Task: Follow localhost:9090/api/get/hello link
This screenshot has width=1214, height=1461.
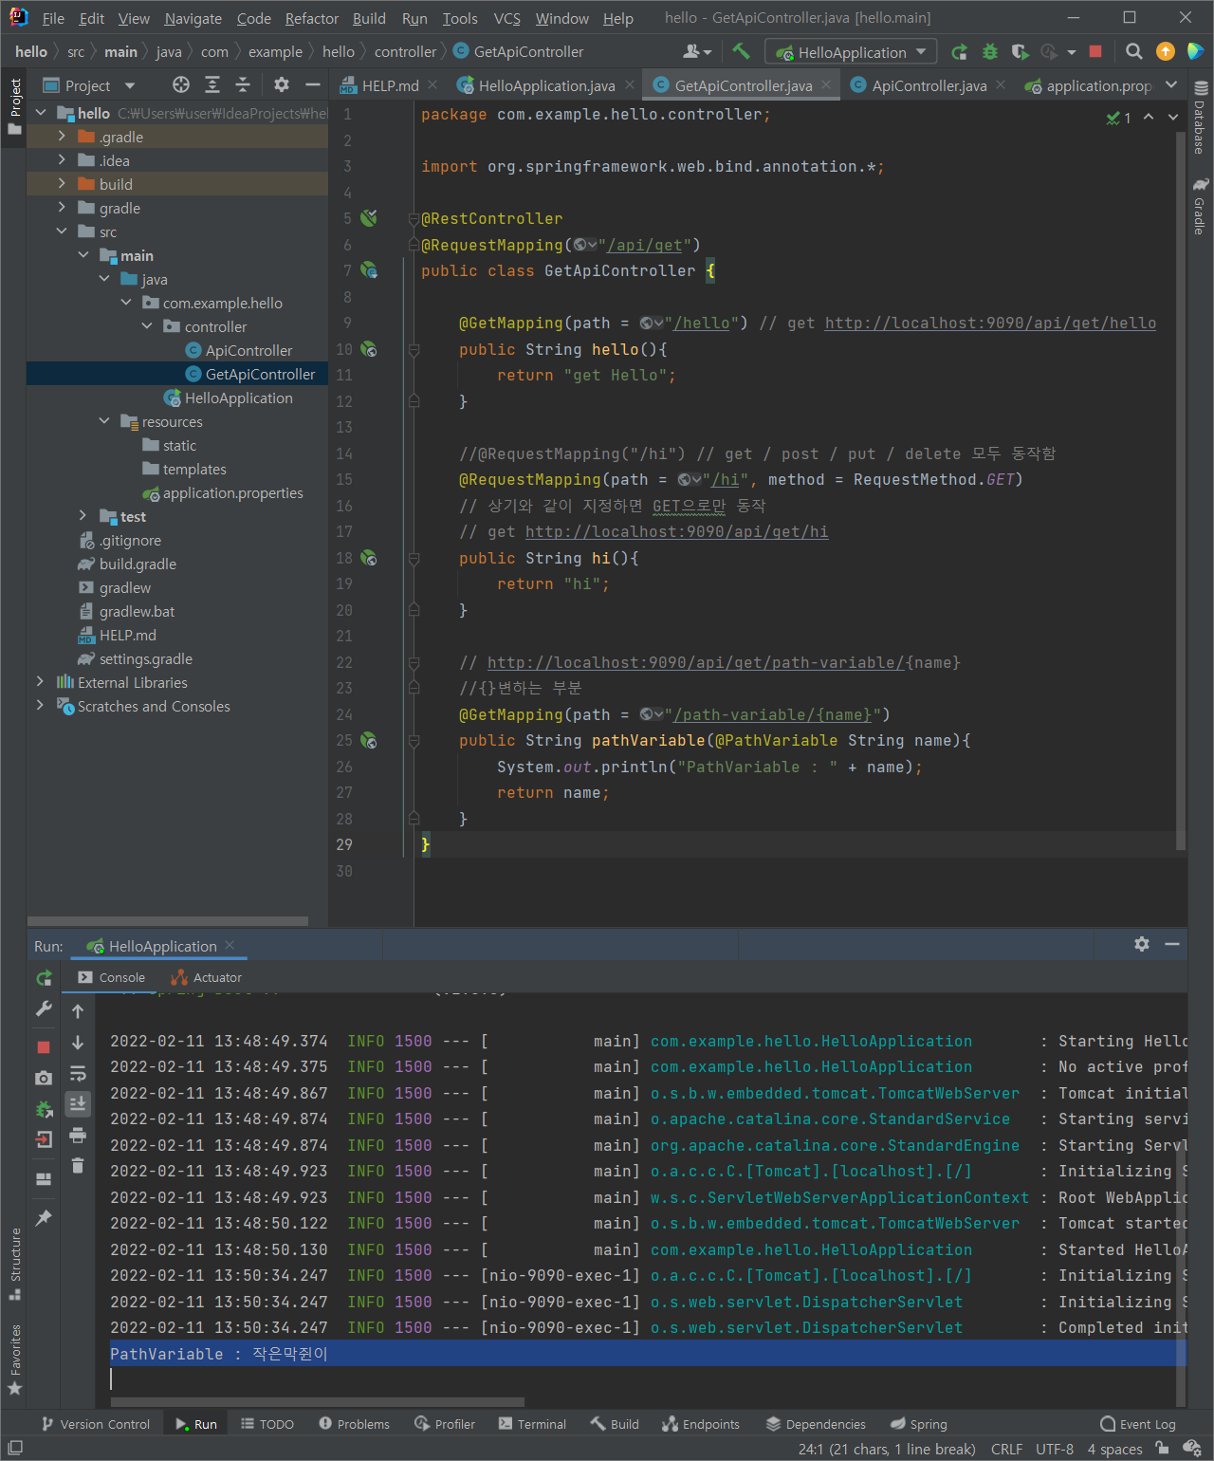Action: pos(990,324)
